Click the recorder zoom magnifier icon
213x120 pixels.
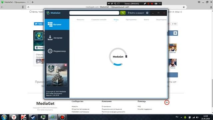[115, 4]
